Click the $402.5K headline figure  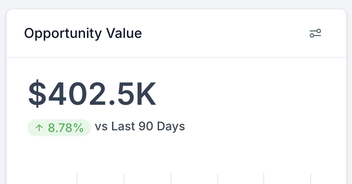(92, 94)
